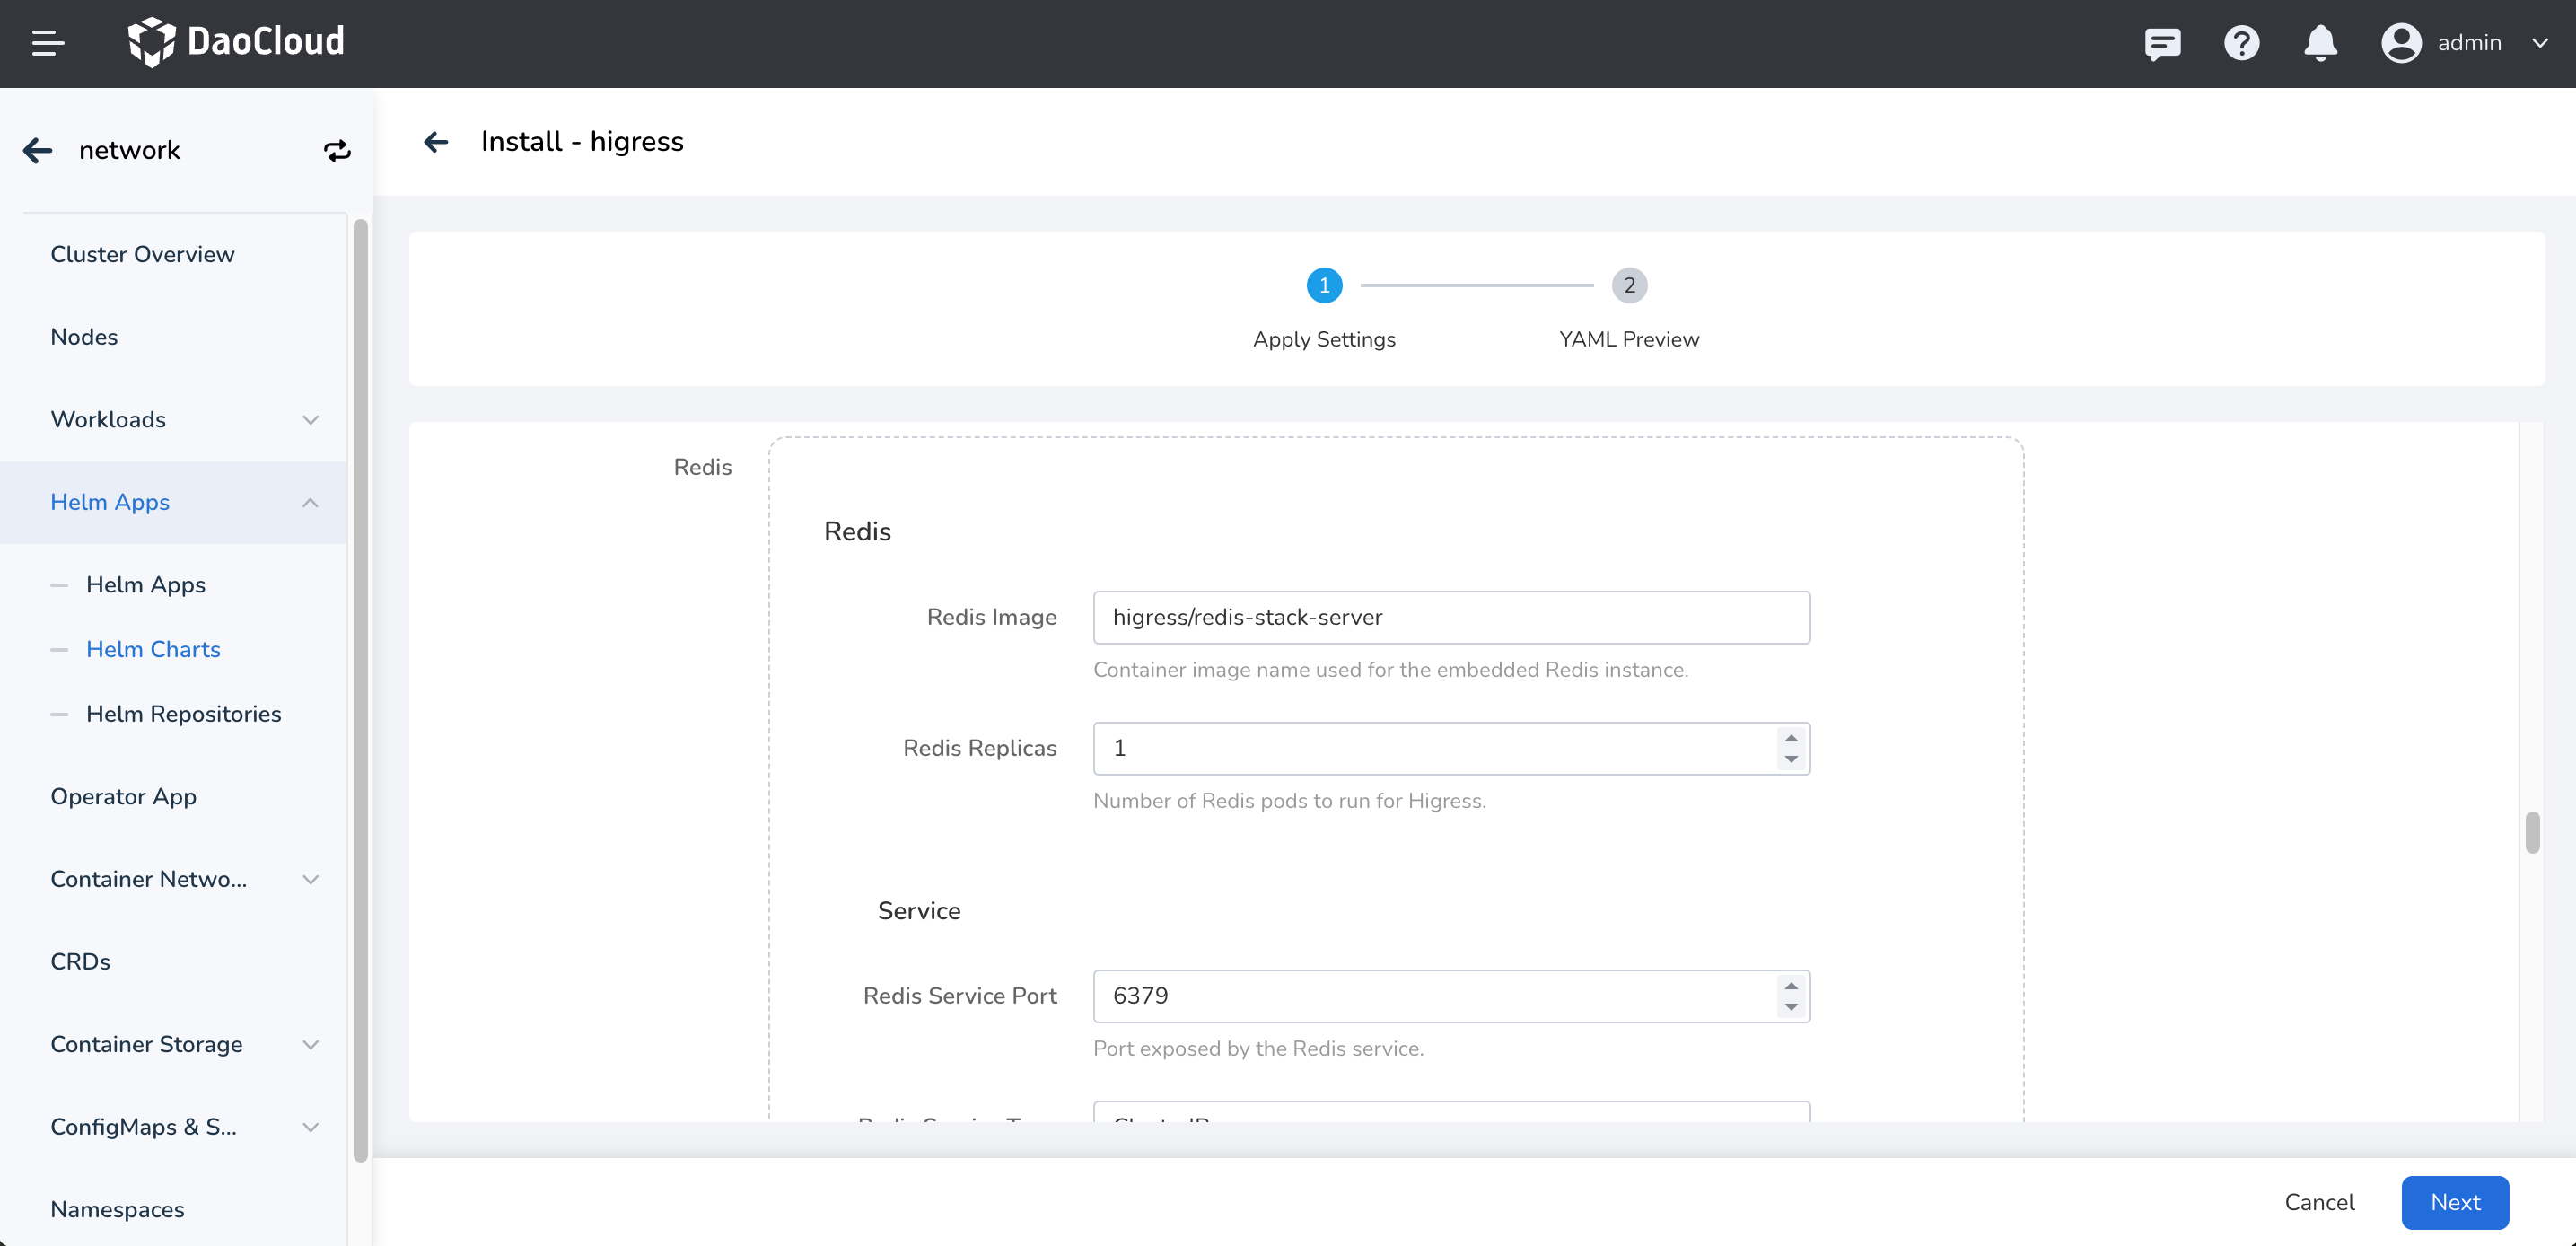
Task: Open the admin account dropdown arrow
Action: [2539, 43]
